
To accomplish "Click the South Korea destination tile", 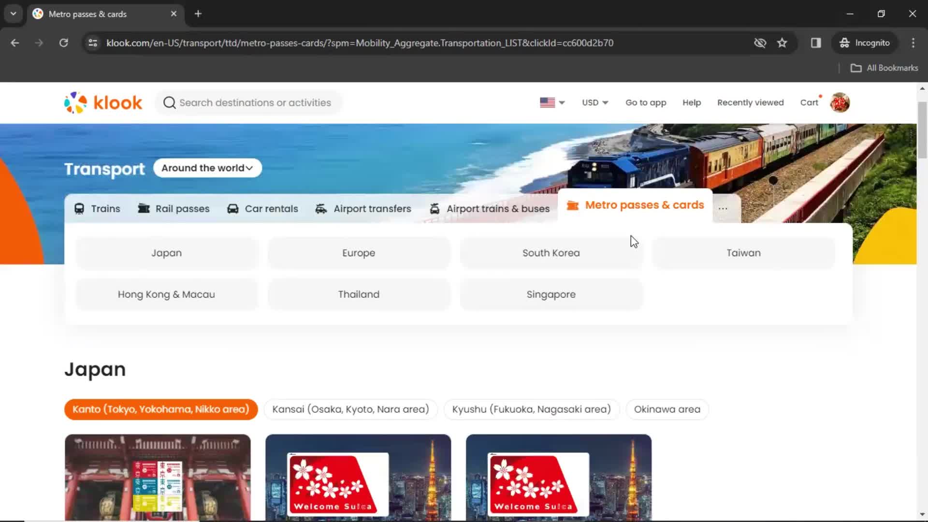I will click(551, 253).
